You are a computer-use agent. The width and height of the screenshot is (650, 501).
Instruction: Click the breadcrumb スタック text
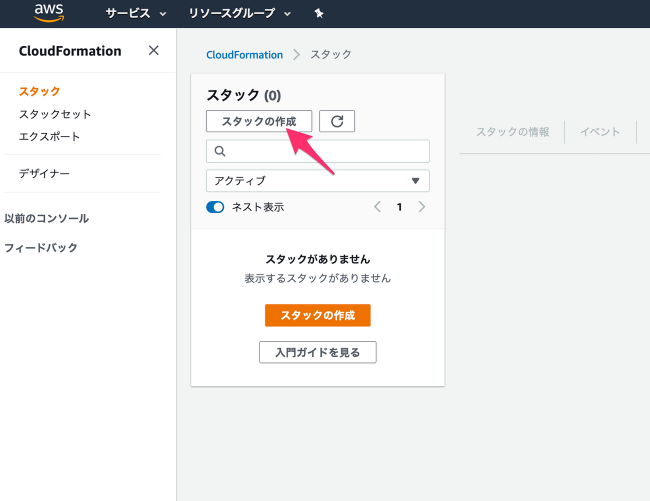click(330, 54)
